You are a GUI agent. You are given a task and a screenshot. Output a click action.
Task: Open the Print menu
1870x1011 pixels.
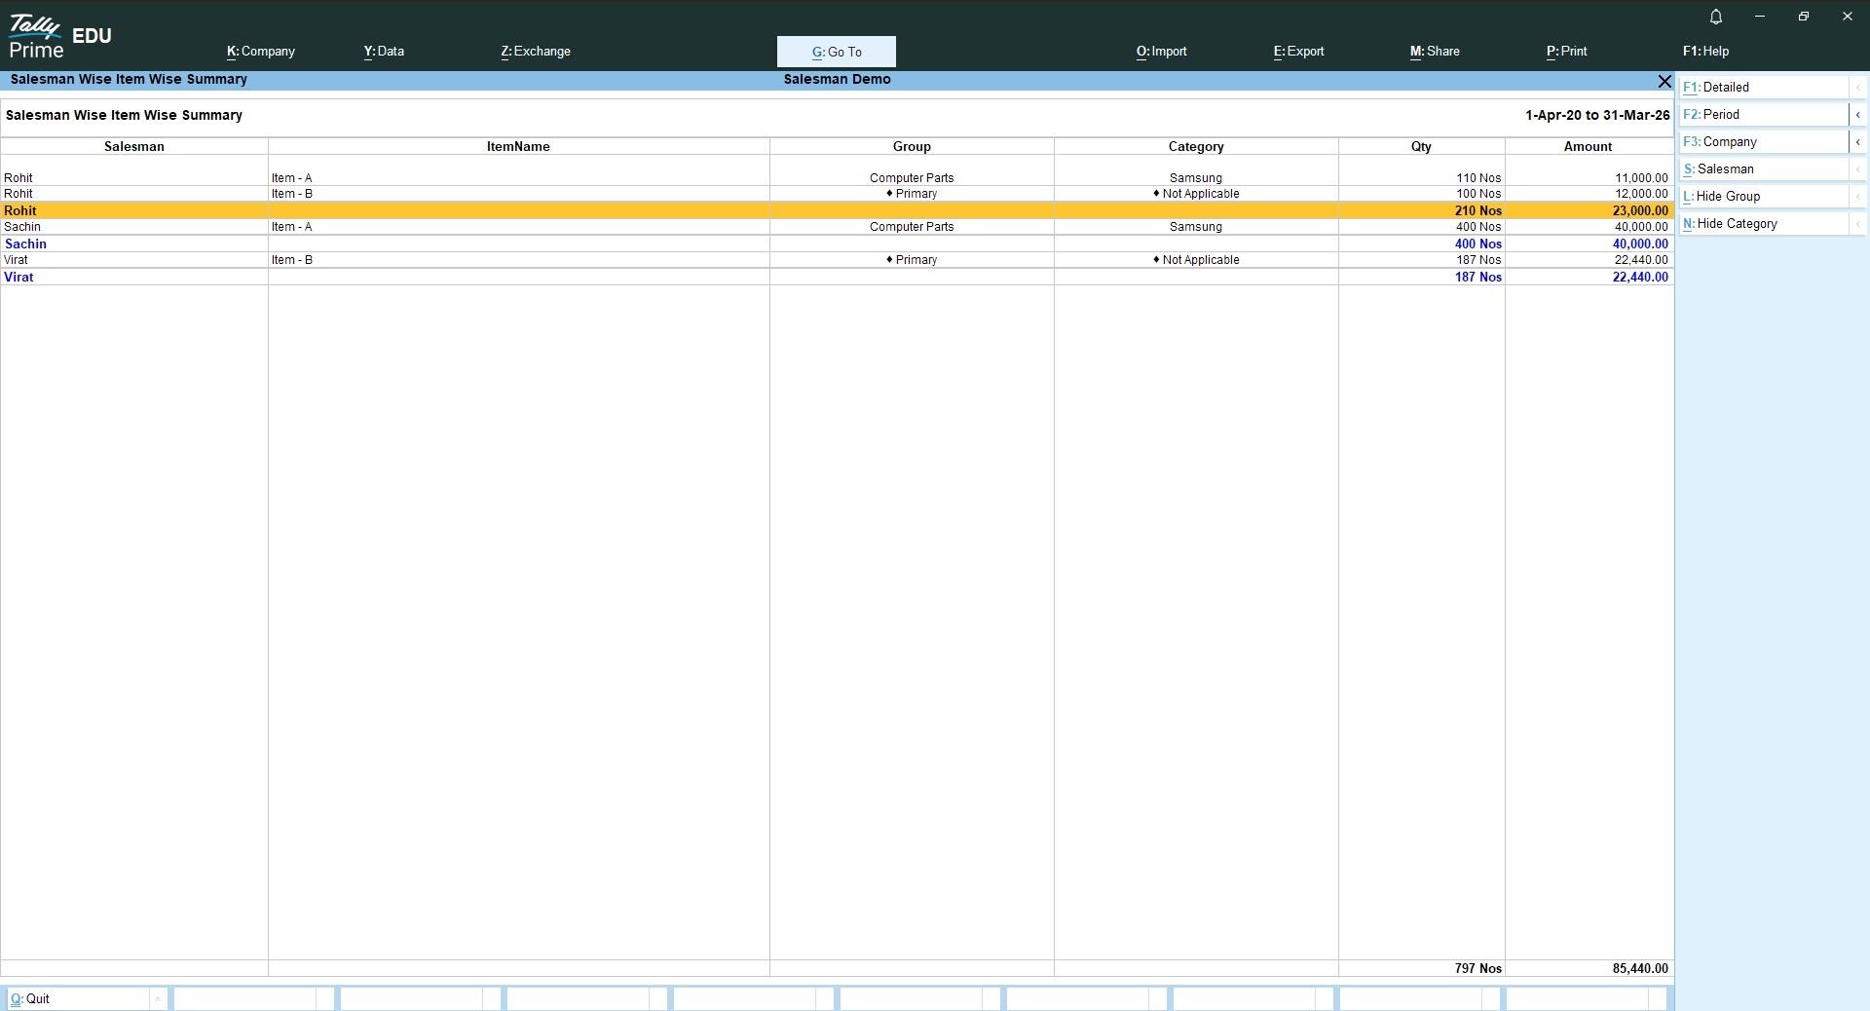1566,52
